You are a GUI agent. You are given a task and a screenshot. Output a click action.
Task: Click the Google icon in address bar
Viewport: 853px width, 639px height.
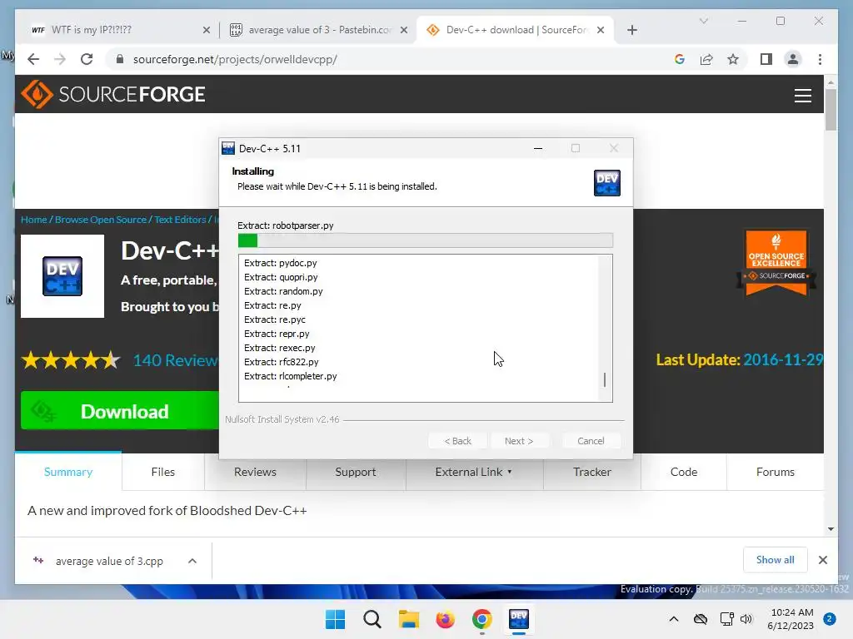click(680, 59)
